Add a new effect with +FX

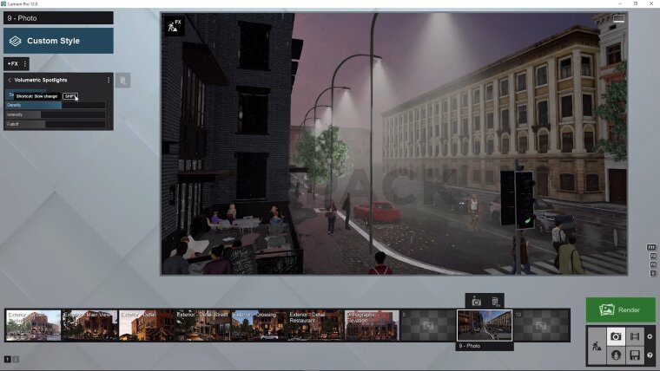tap(11, 64)
